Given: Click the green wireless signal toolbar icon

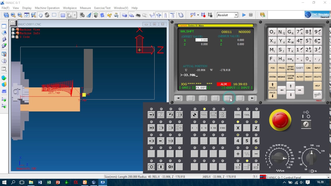Looking at the screenshot, I should coord(96,15).
